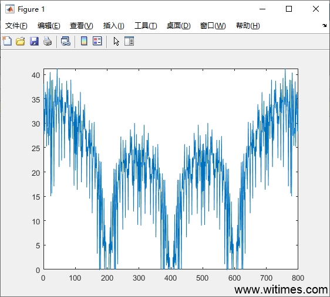Toggle Insert Legend toolbar icon
The image size is (330, 297).
point(97,41)
